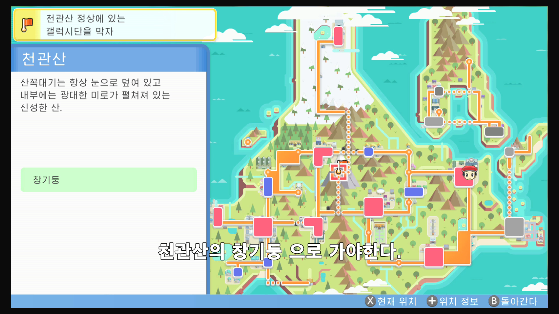The height and width of the screenshot is (314, 559).
Task: Select the orange circle node left of the southeast pink city
Action: pos(399,263)
